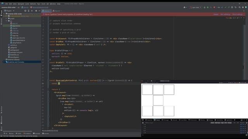The height and width of the screenshot is (139, 248).
Task: Click the center grid cell in browser
Action: 158,100
